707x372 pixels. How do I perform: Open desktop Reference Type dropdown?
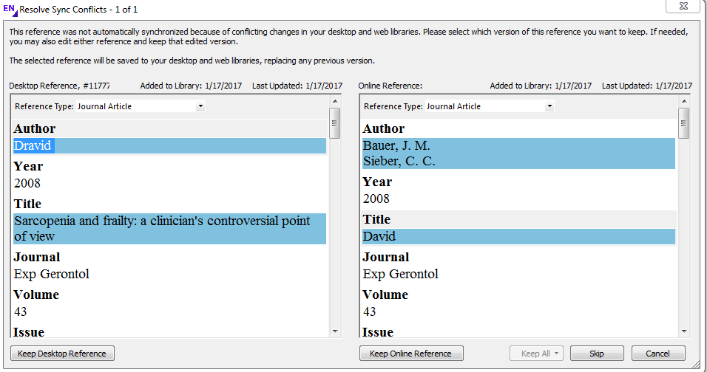click(200, 106)
